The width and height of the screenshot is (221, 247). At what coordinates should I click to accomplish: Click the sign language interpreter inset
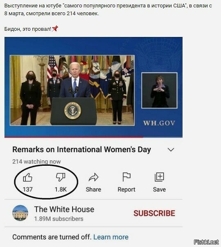pos(160,90)
